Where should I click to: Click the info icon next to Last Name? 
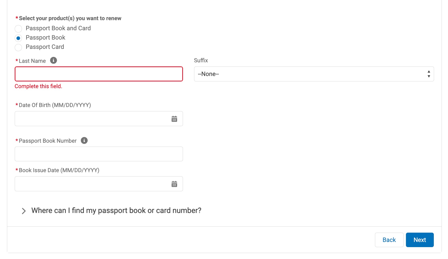coord(53,60)
